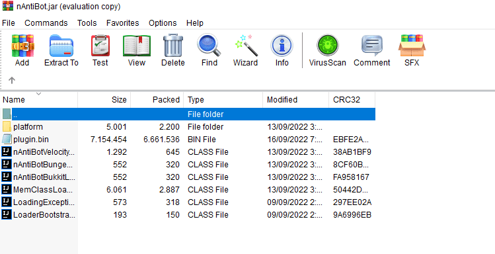
Task: Click the Add archive toolbar icon
Action: 22,46
